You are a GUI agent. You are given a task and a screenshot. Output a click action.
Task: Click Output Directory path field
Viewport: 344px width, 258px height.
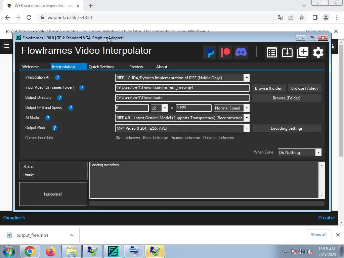182,98
